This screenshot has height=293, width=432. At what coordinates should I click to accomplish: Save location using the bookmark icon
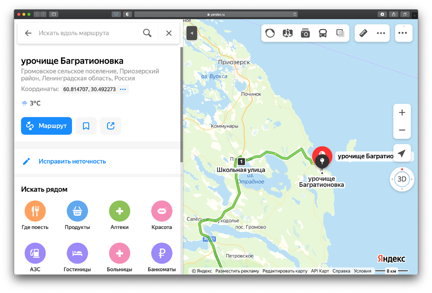click(x=86, y=126)
